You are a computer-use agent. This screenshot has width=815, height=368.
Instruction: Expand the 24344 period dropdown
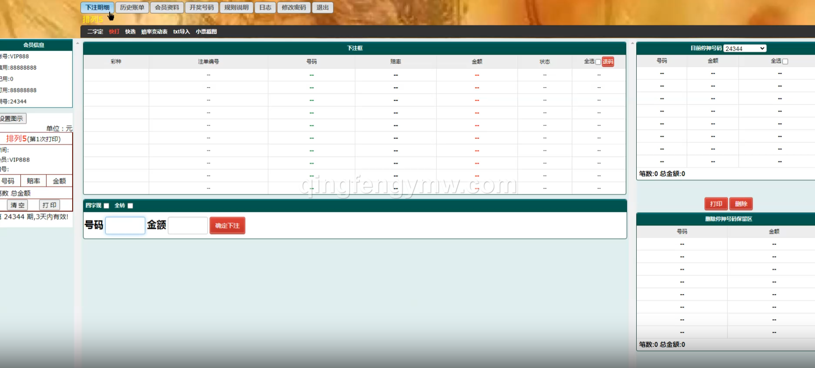[745, 48]
